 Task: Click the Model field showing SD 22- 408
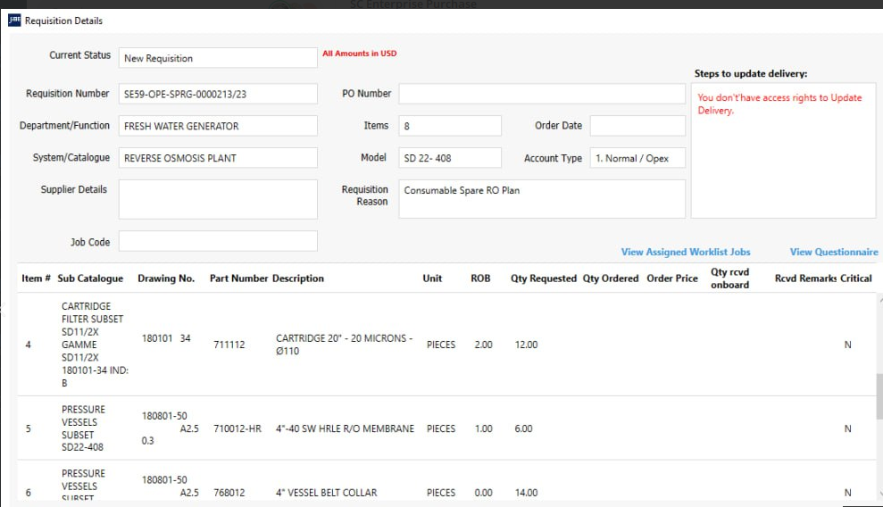450,158
